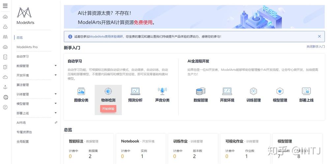This screenshot has width=329, height=164.
Task: Open the sound classification microphone icon
Action: coord(162,91)
